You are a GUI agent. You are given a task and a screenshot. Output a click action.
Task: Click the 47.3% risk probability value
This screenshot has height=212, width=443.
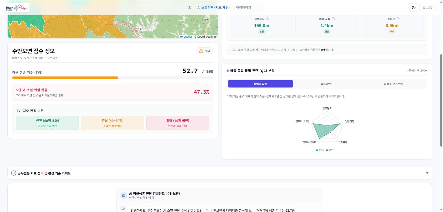[x=201, y=92]
